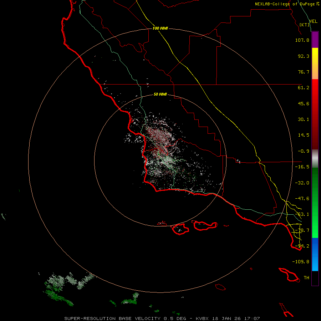The height and width of the screenshot is (321, 321).
Task: Select the 107.8 value on velocity scale
Action: click(302, 40)
